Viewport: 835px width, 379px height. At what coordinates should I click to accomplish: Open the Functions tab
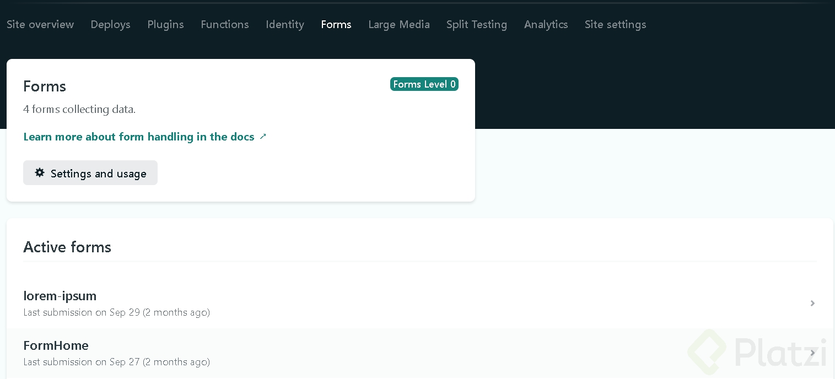225,24
